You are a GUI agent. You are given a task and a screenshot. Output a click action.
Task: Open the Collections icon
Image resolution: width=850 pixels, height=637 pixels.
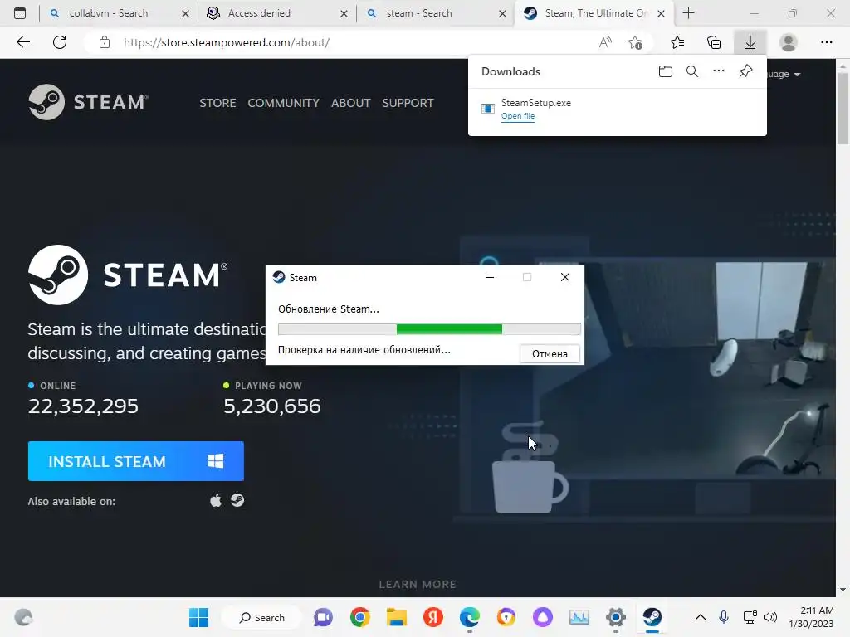714,42
